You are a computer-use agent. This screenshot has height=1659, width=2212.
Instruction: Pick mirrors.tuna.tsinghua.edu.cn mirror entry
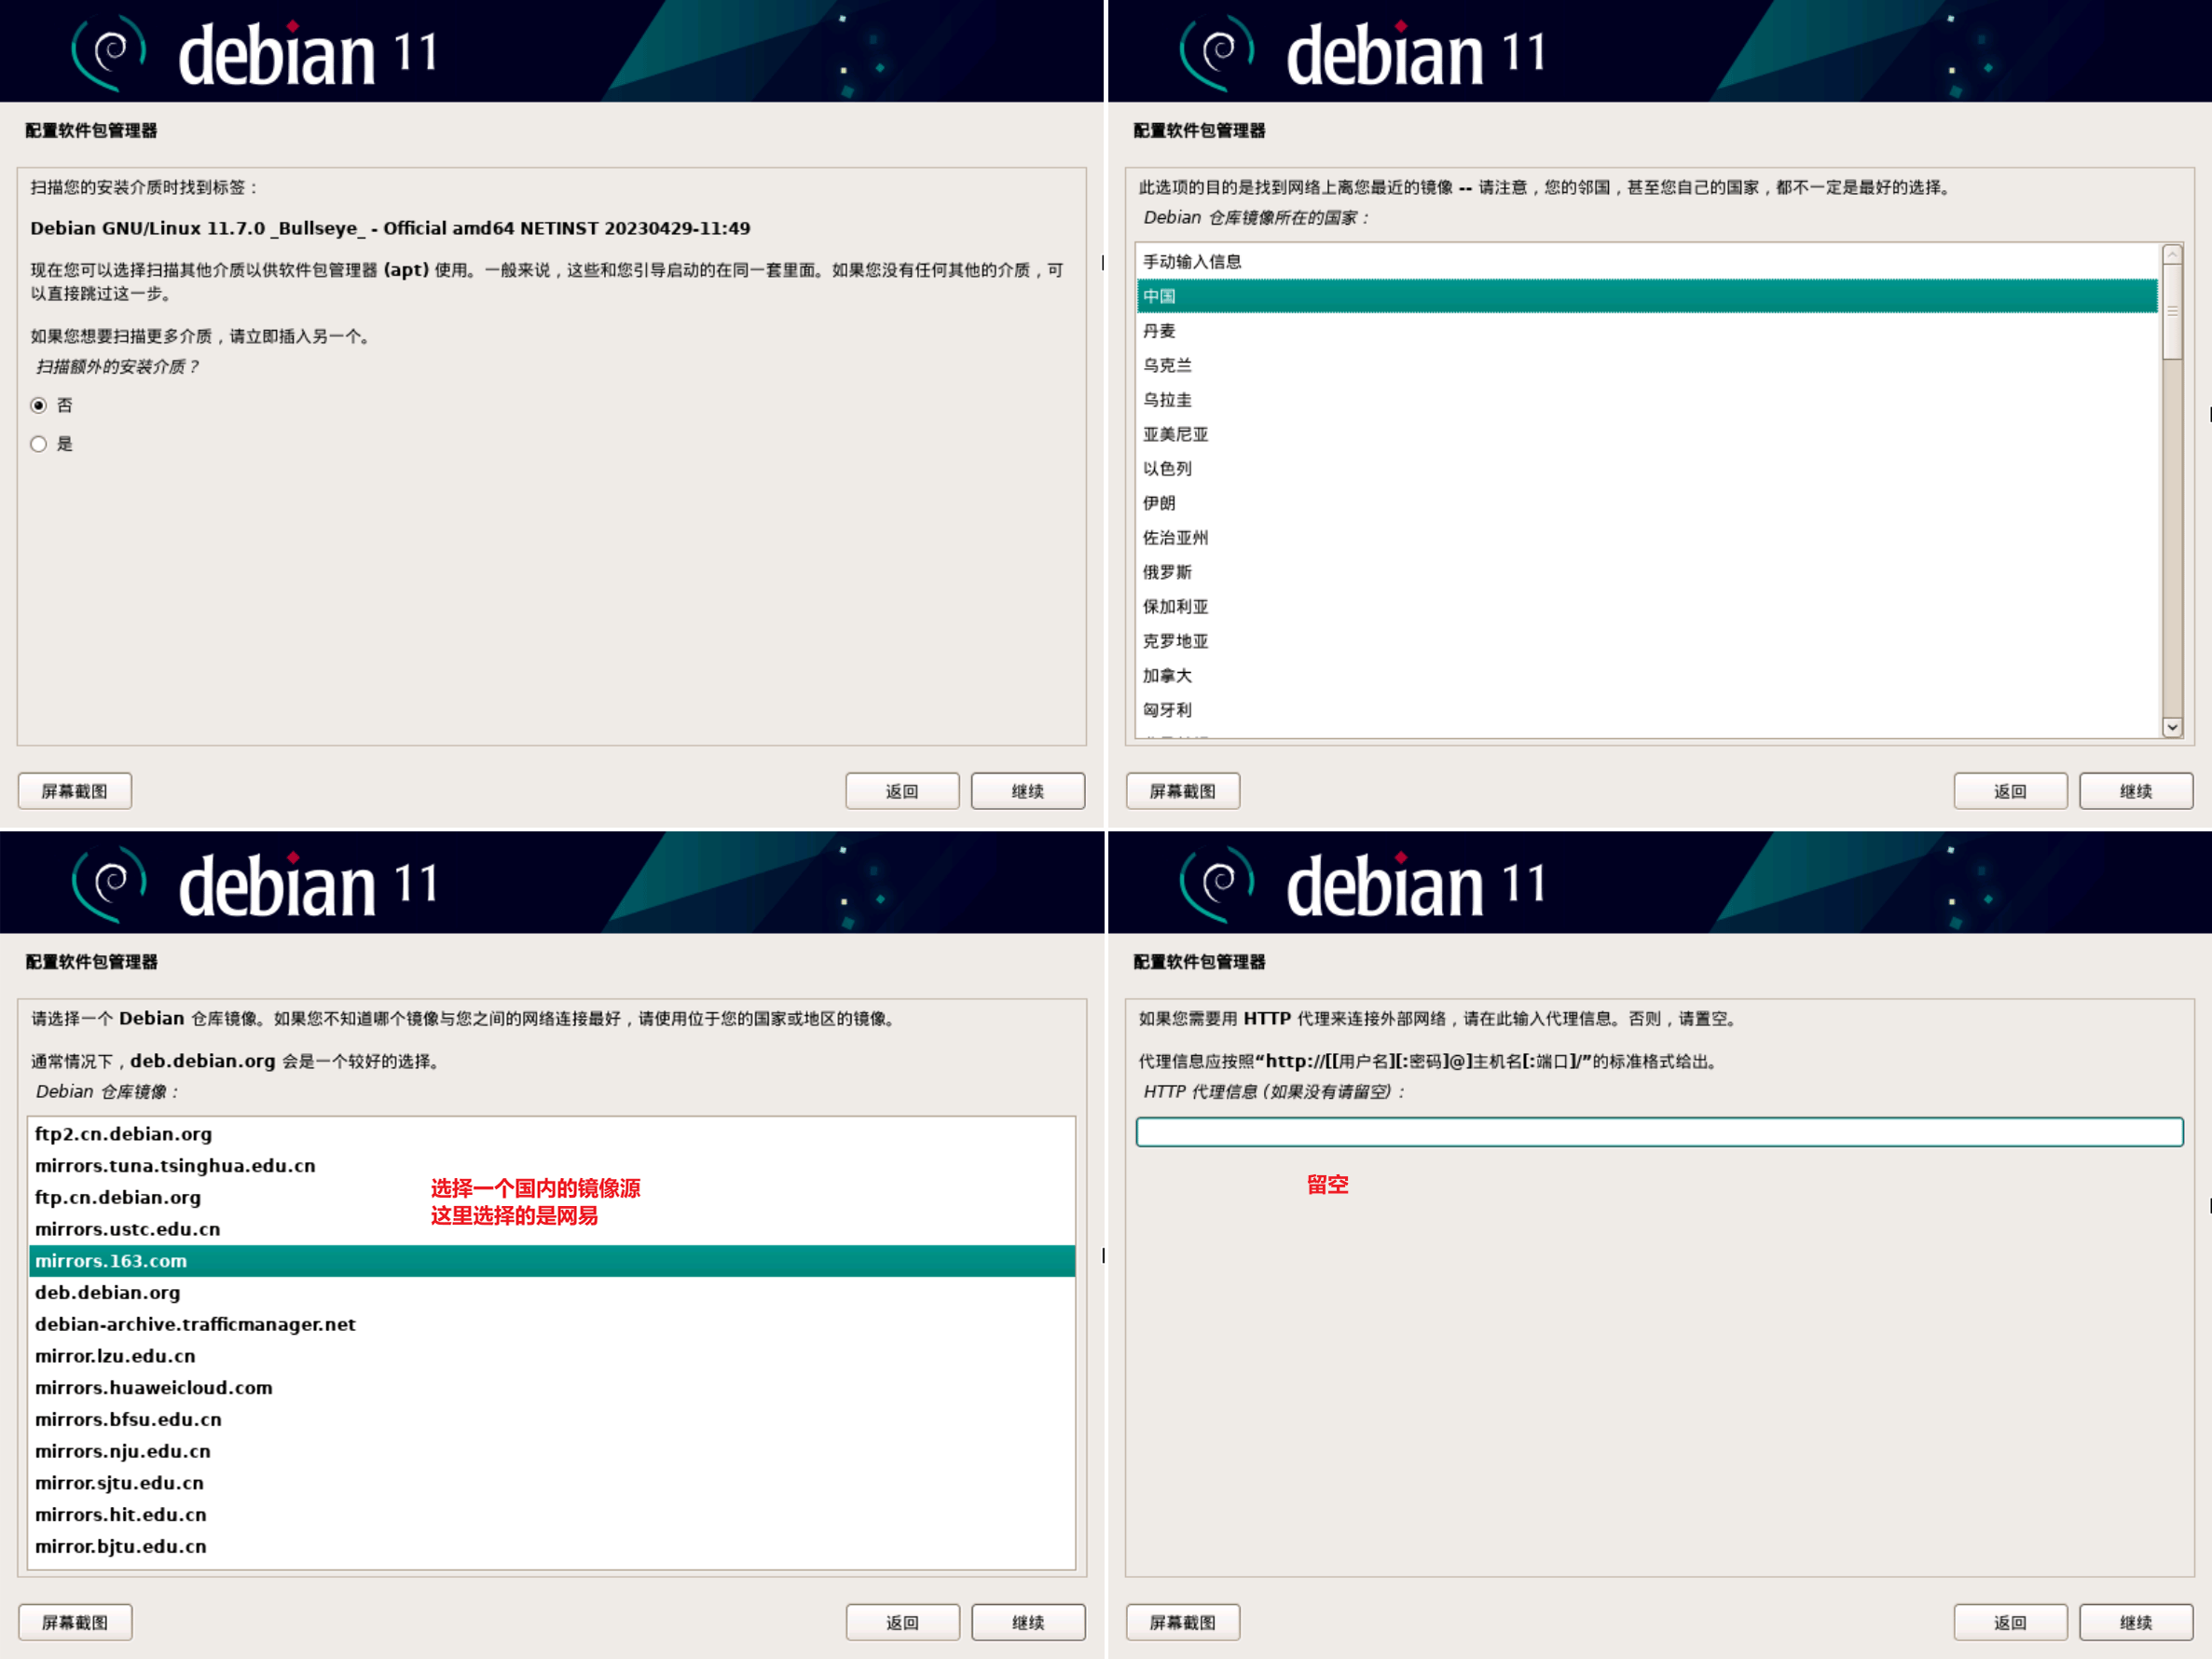[175, 1166]
